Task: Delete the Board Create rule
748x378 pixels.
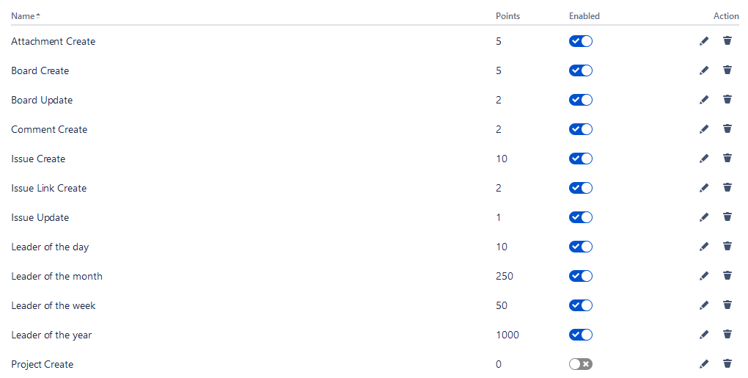Action: point(727,70)
